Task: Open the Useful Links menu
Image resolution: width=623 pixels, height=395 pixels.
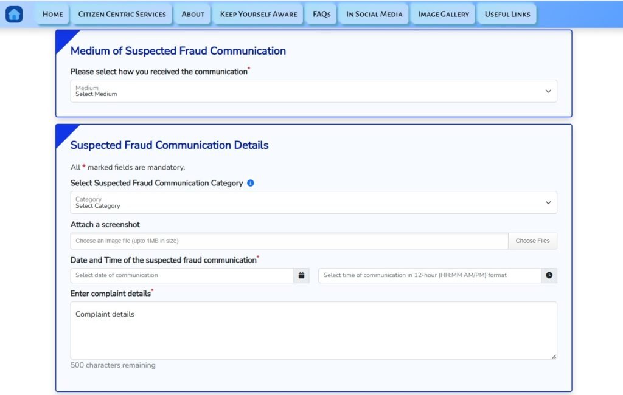Action: (x=507, y=14)
